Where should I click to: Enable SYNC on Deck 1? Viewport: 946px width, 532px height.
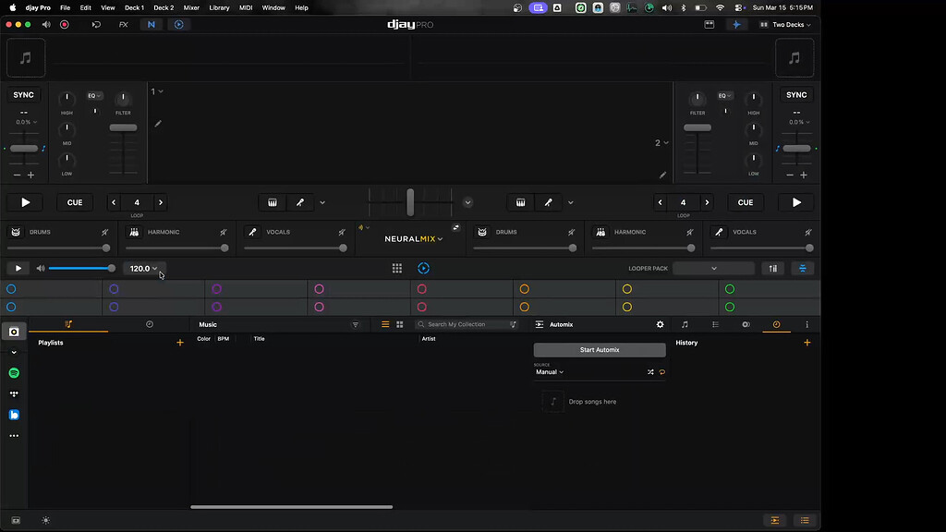point(23,95)
